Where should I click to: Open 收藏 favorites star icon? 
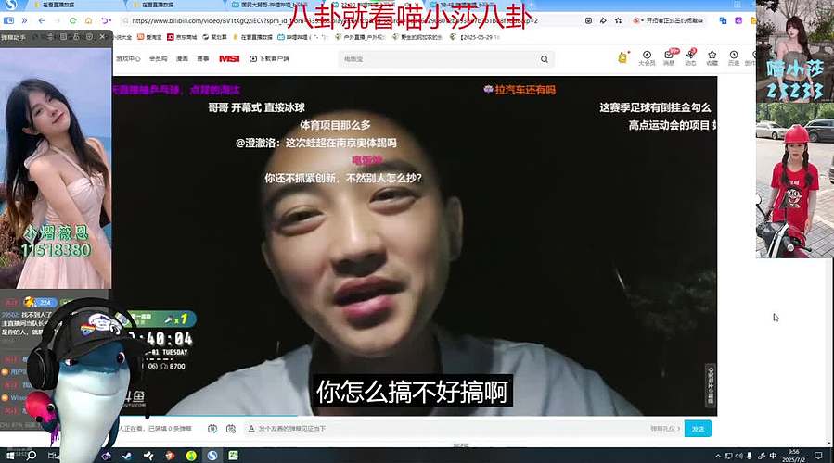click(x=712, y=57)
